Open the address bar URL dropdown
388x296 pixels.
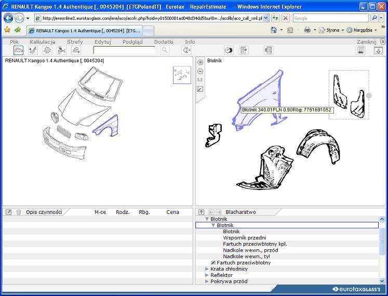(x=266, y=18)
